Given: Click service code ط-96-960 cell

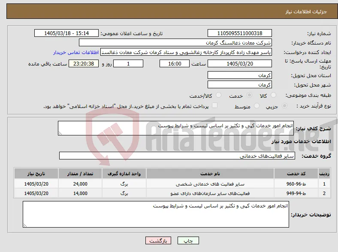Looking at the screenshot, I should (296, 184).
